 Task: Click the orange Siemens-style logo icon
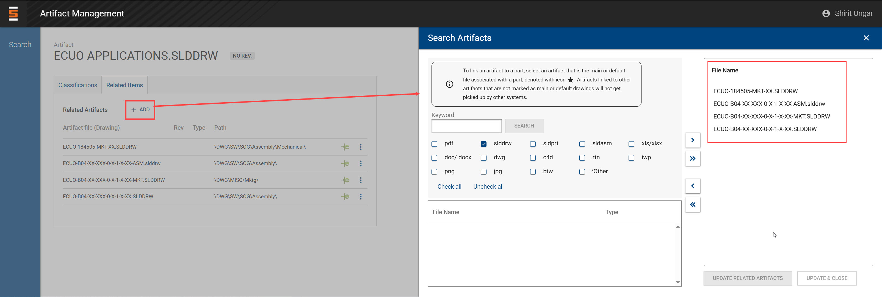click(x=13, y=13)
